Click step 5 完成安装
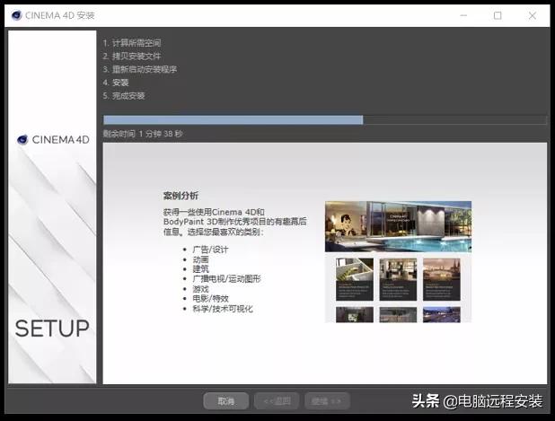 [x=124, y=95]
